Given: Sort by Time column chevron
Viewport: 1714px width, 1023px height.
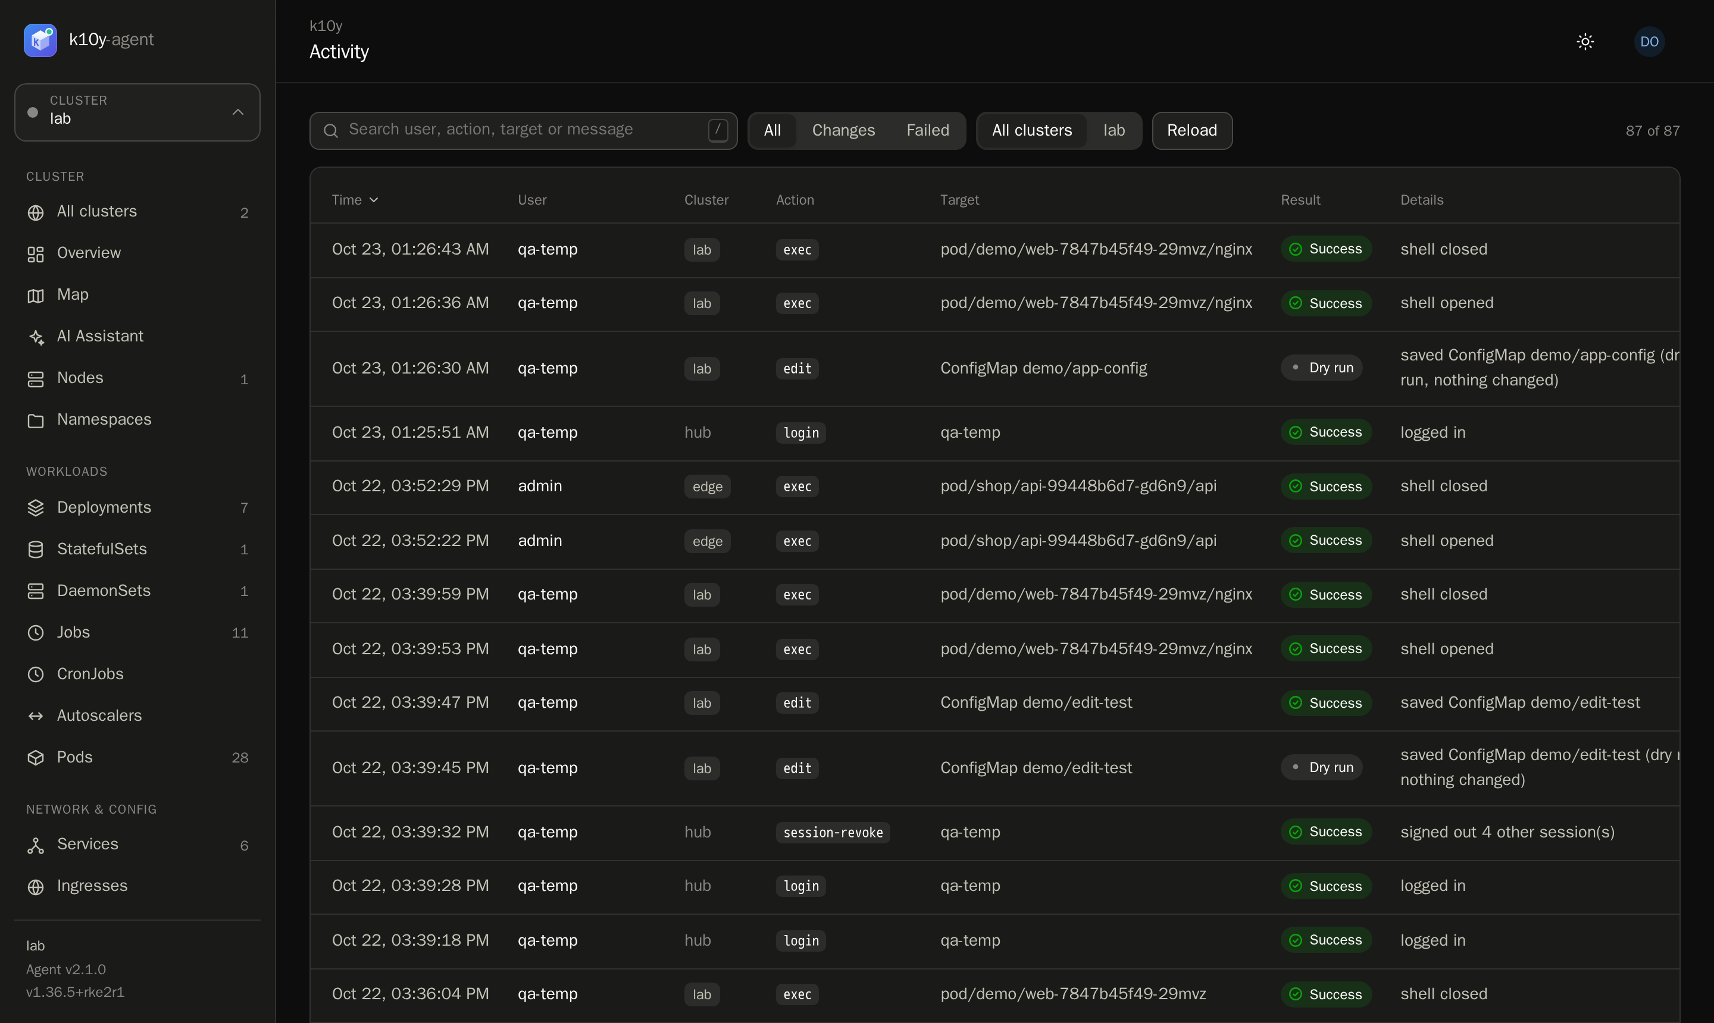Looking at the screenshot, I should click(x=374, y=200).
